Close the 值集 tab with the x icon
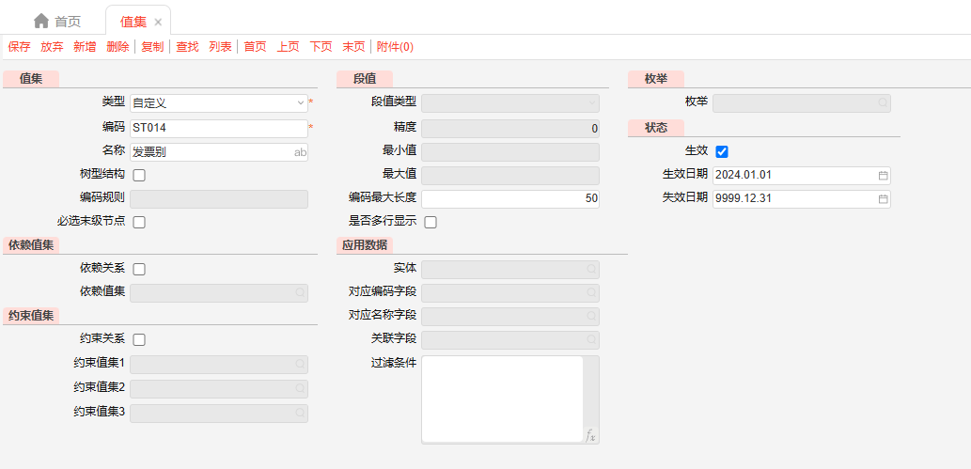 tap(158, 23)
